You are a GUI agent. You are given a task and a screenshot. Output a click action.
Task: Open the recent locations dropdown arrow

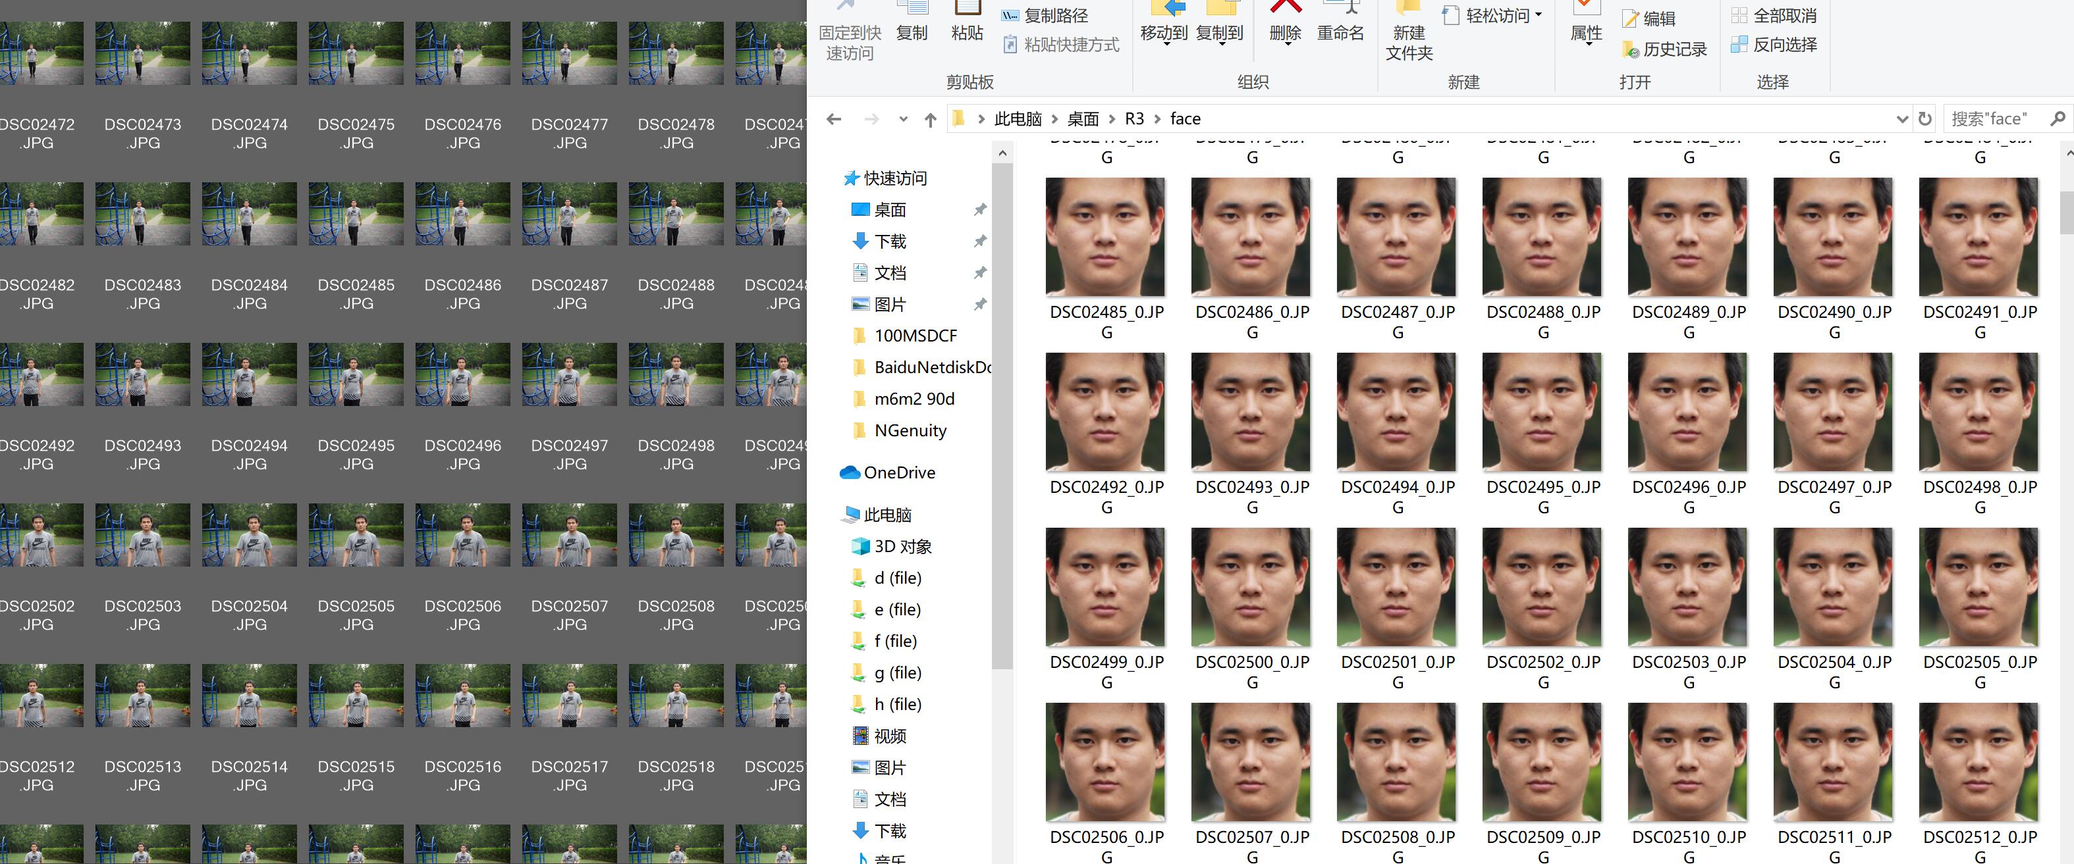coord(904,119)
